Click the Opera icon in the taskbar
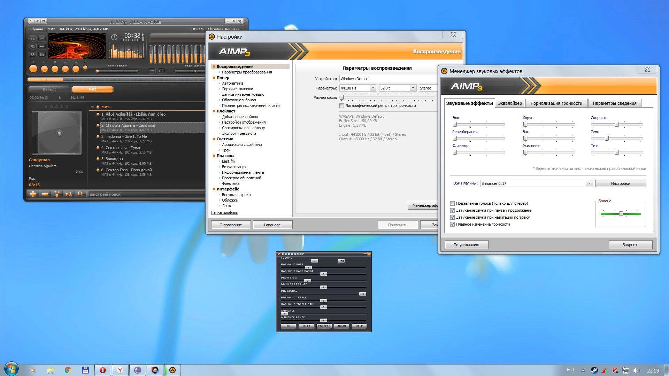This screenshot has height=376, width=669. (103, 370)
